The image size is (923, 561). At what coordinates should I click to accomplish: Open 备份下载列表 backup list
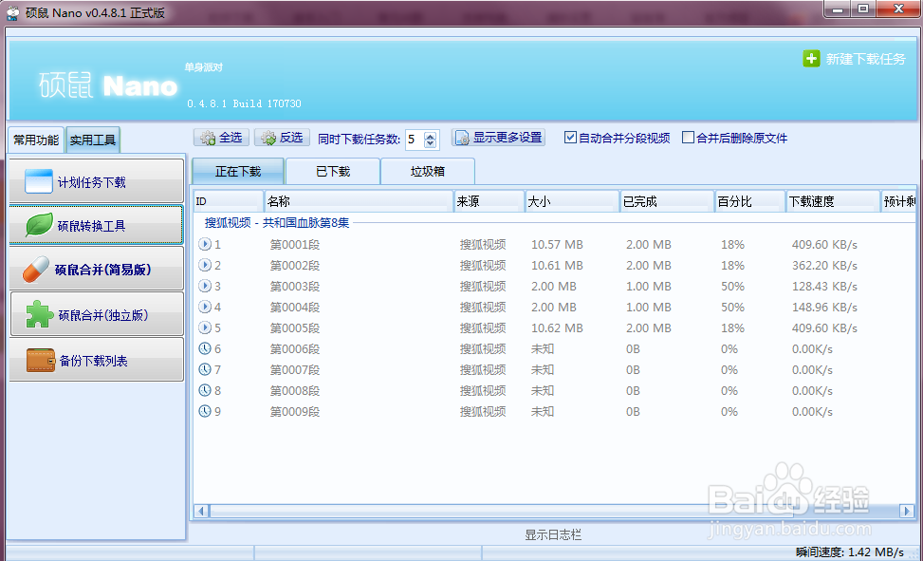[97, 360]
